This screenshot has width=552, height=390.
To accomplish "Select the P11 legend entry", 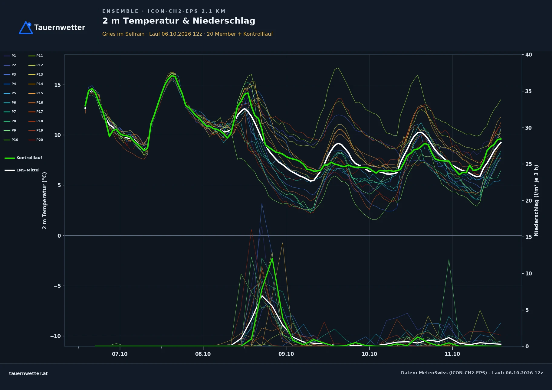I will coord(36,56).
